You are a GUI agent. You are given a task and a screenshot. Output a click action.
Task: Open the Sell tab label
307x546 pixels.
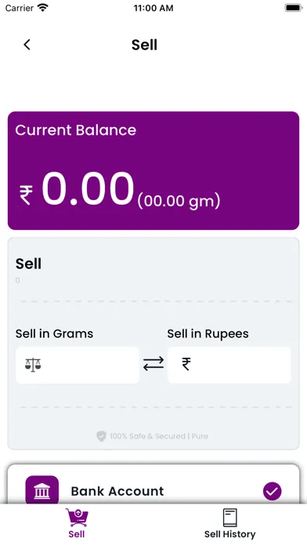pyautogui.click(x=77, y=534)
